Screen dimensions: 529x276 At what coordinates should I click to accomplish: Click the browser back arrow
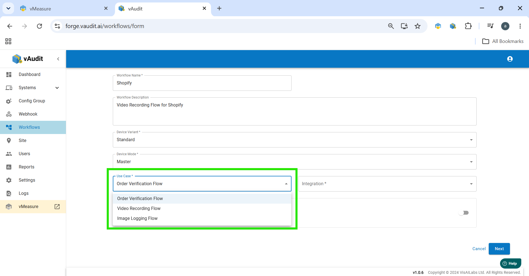click(10, 26)
